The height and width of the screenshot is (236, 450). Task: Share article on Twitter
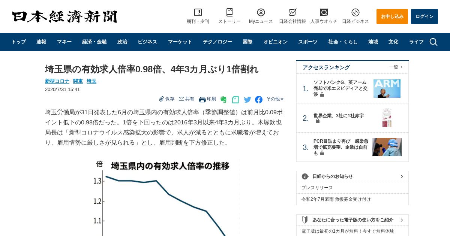click(x=247, y=100)
